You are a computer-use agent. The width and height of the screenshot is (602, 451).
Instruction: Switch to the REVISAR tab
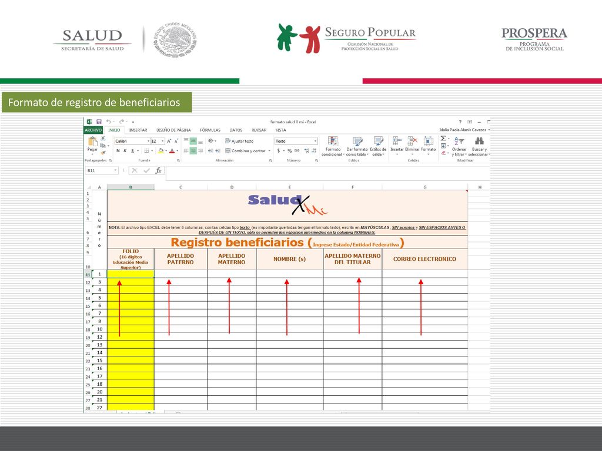[259, 130]
